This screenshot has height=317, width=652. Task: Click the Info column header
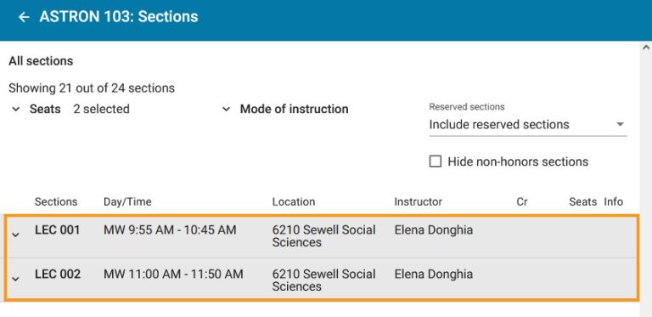pyautogui.click(x=613, y=201)
